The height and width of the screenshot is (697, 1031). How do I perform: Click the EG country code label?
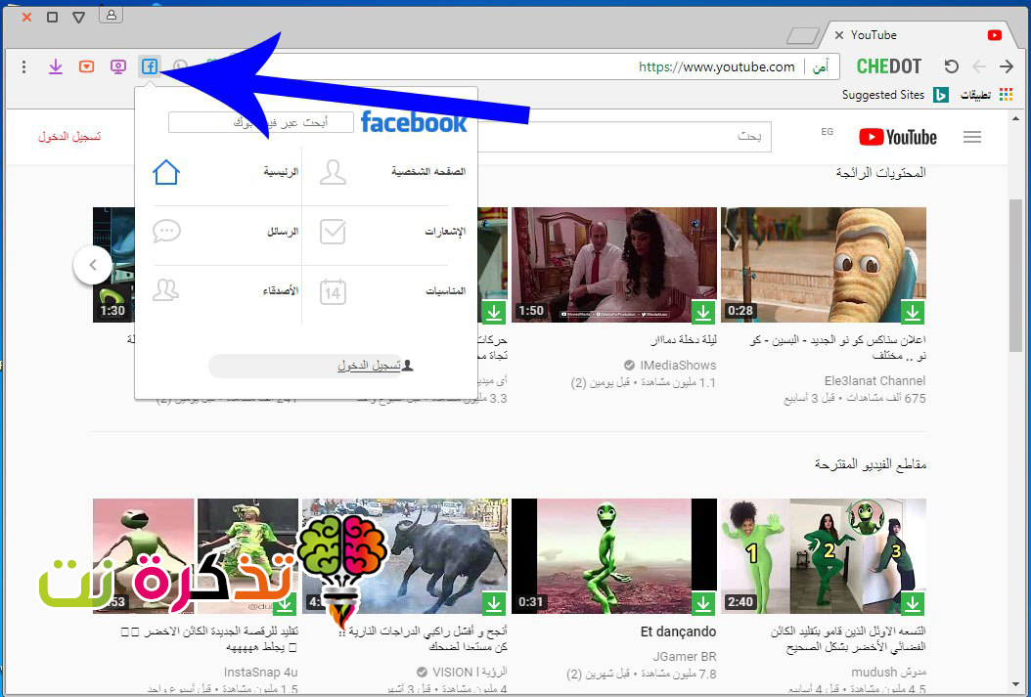click(x=828, y=131)
